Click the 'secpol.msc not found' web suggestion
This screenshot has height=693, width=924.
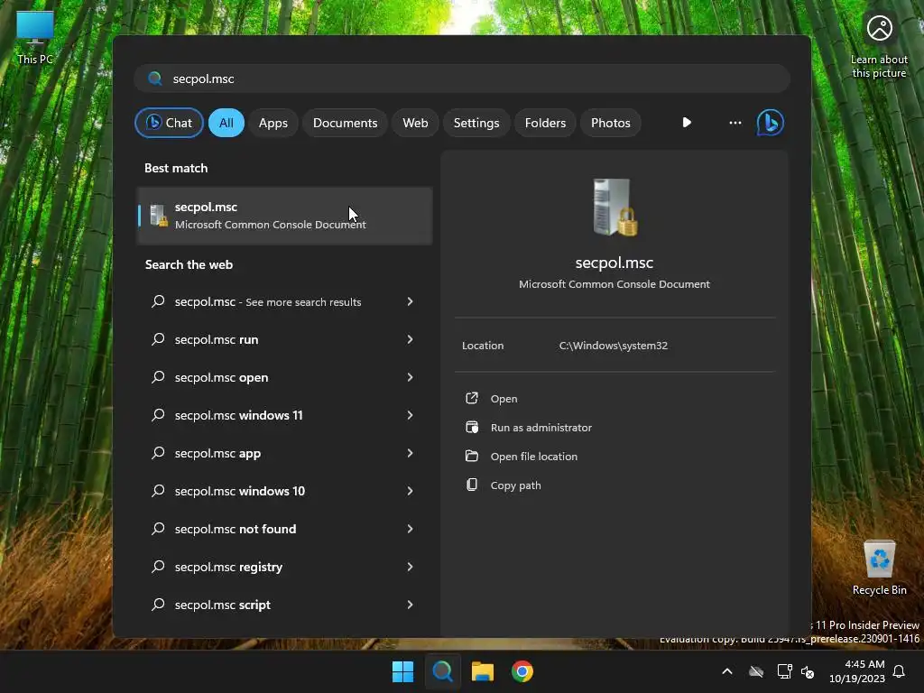[x=284, y=529]
